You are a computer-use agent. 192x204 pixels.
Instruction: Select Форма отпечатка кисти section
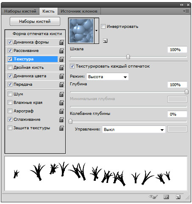point(37,34)
